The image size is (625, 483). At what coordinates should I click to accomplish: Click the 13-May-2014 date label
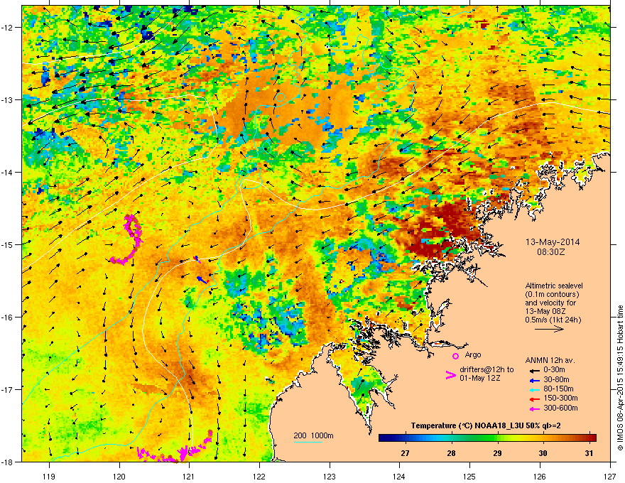click(x=553, y=242)
